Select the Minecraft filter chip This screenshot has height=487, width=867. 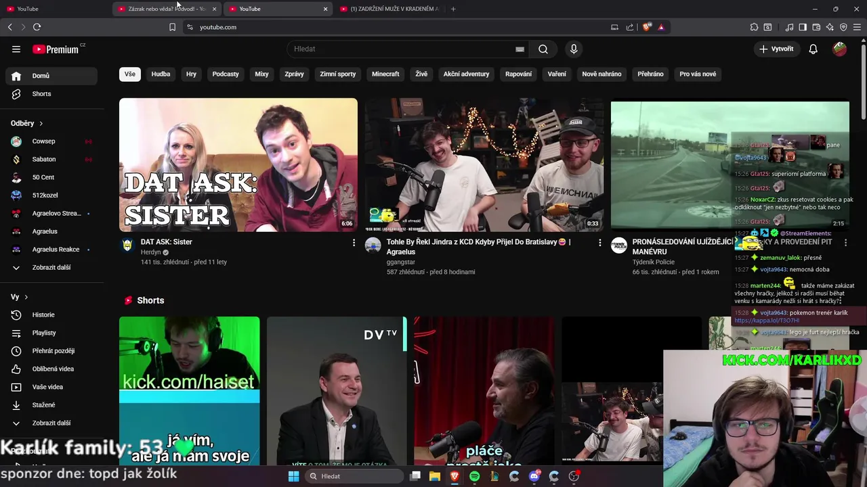pyautogui.click(x=385, y=74)
